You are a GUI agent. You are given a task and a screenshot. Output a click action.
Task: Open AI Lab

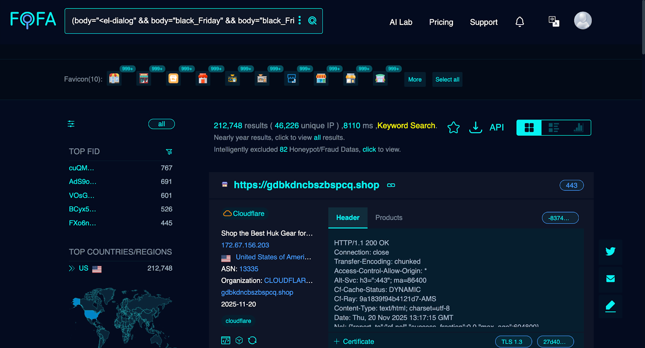[401, 22]
